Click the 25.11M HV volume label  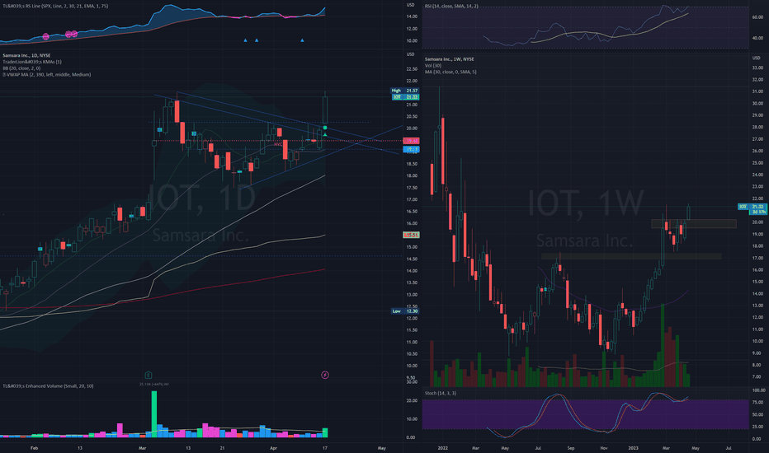pos(154,385)
